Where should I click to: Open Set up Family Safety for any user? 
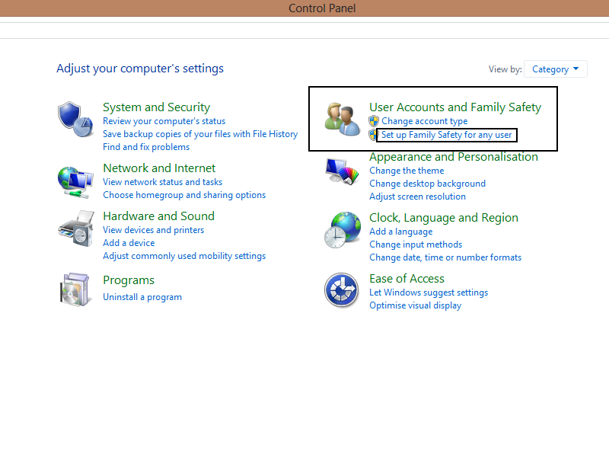point(446,135)
